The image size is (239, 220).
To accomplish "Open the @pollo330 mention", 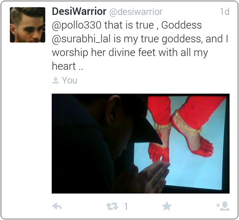I will click(77, 25).
